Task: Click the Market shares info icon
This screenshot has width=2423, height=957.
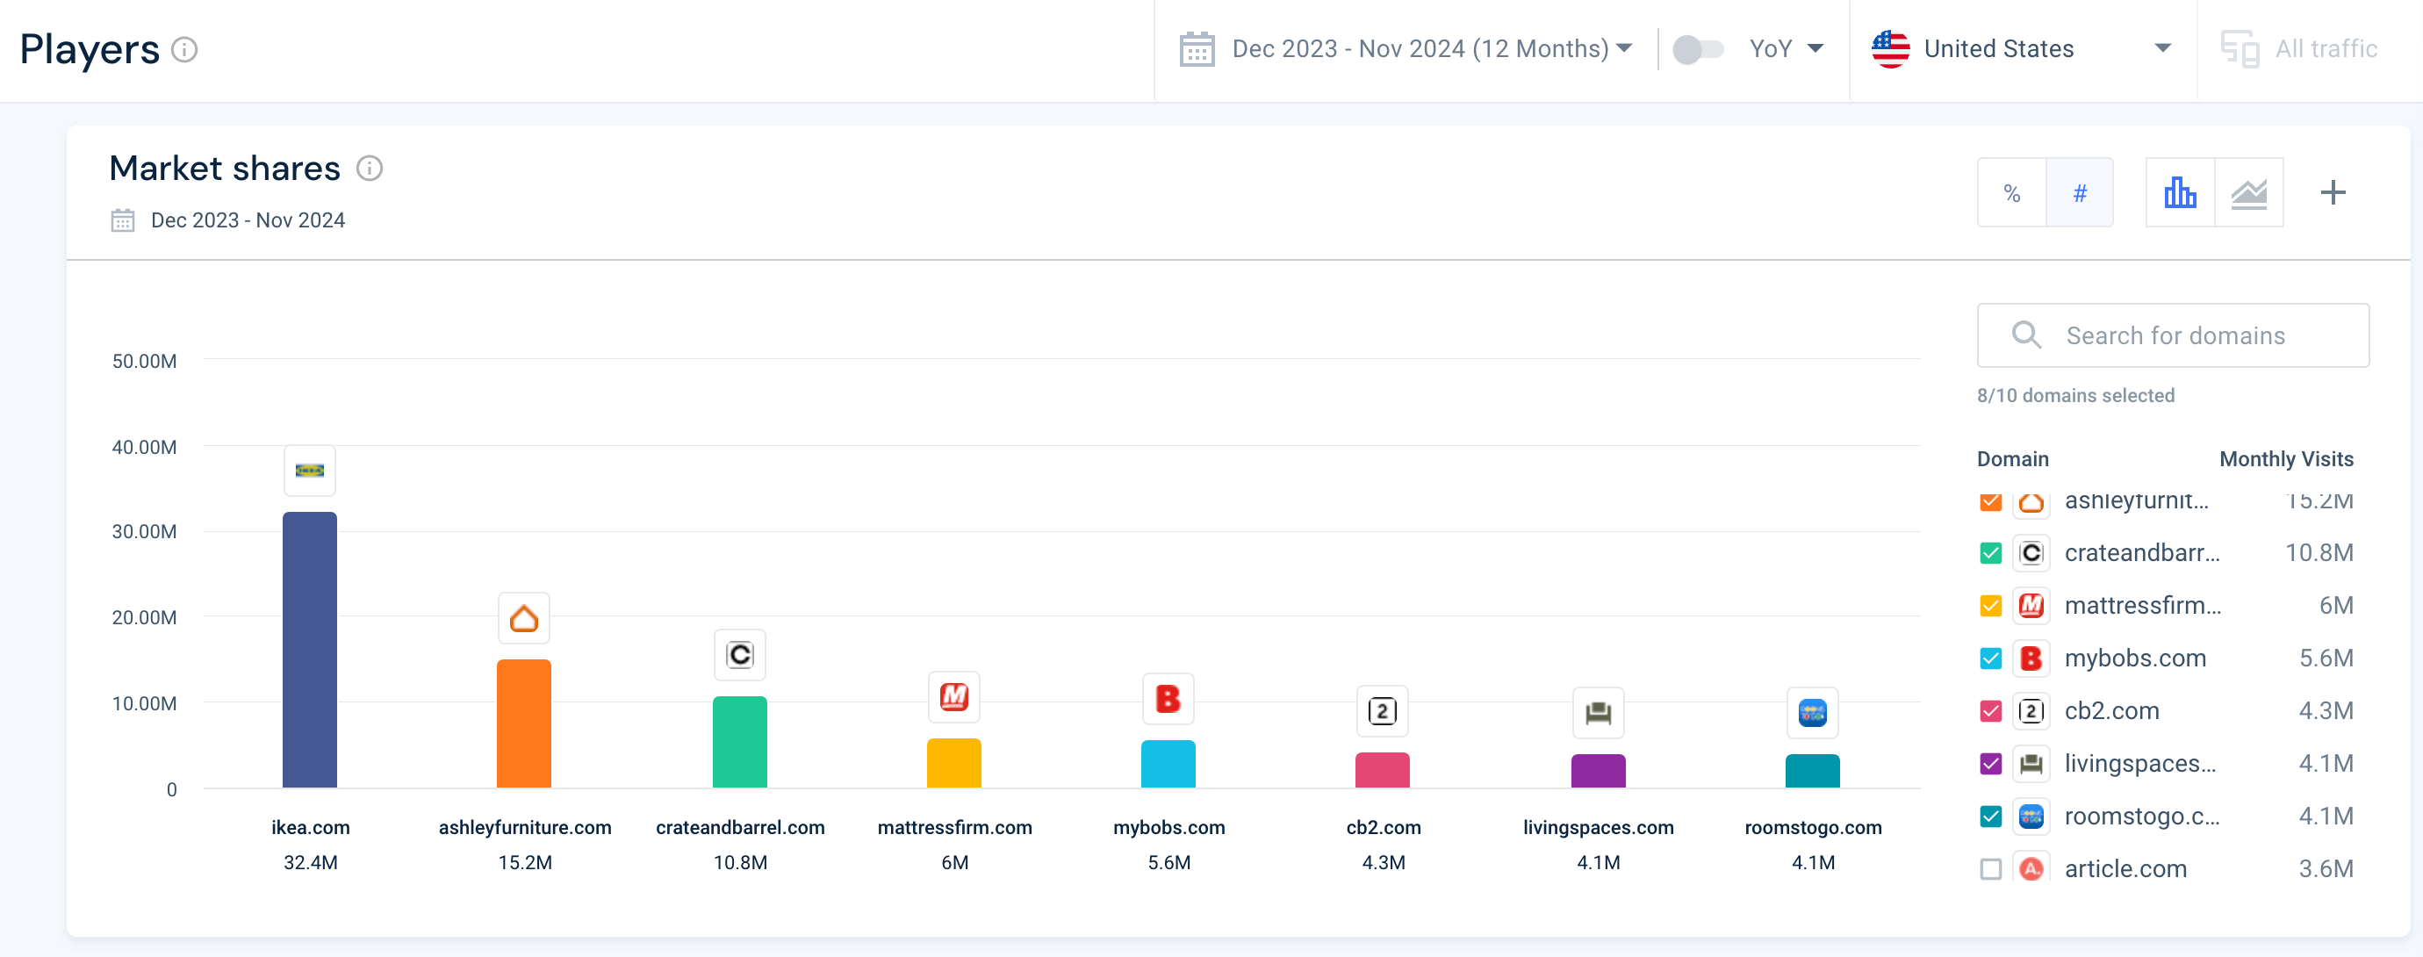Action: 370,169
